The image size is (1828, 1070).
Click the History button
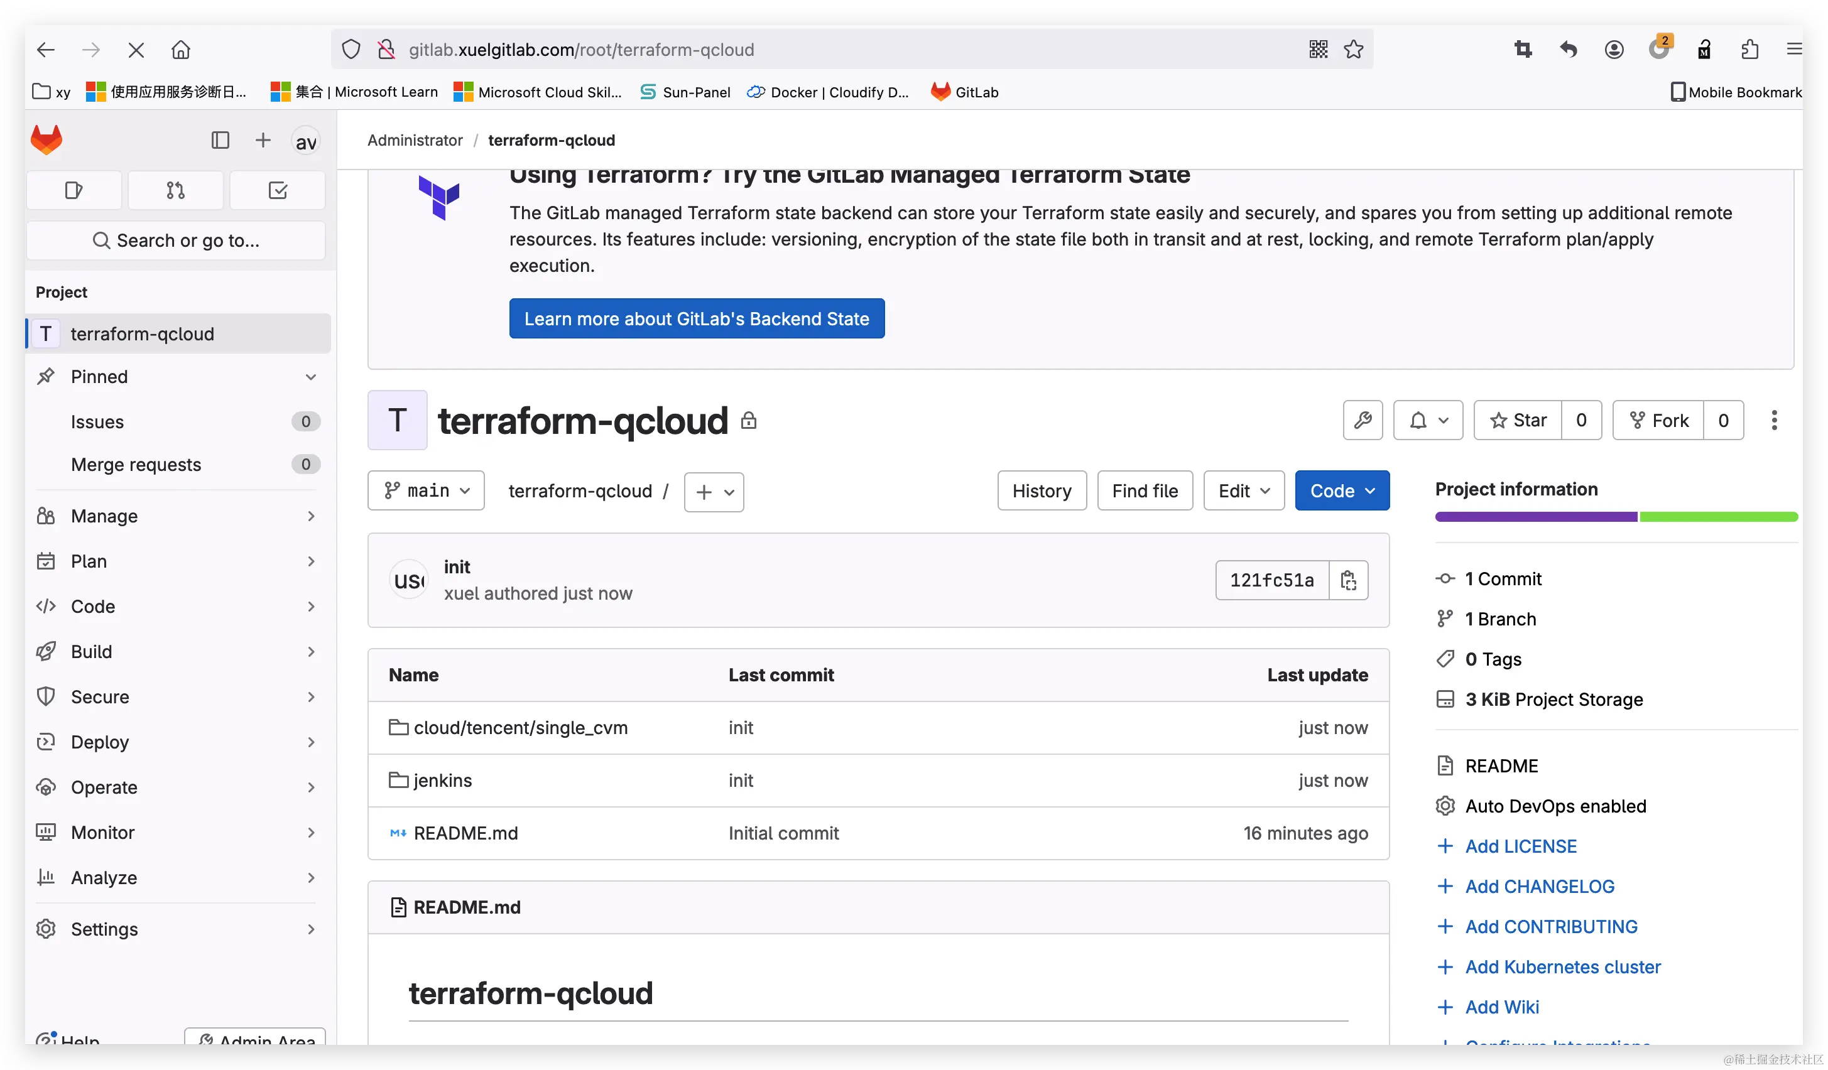[x=1042, y=491]
